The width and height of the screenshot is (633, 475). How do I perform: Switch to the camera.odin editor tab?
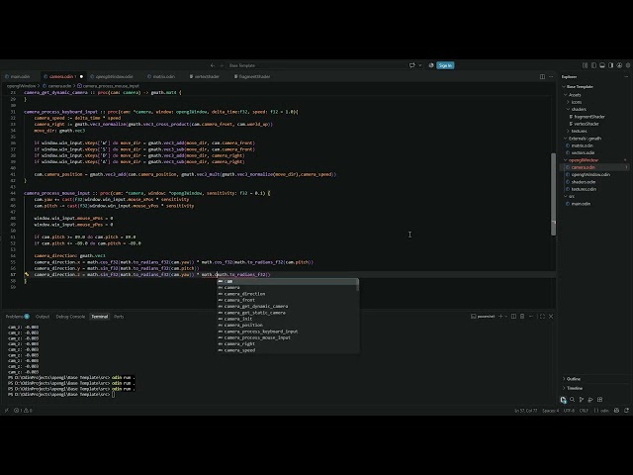pos(61,76)
